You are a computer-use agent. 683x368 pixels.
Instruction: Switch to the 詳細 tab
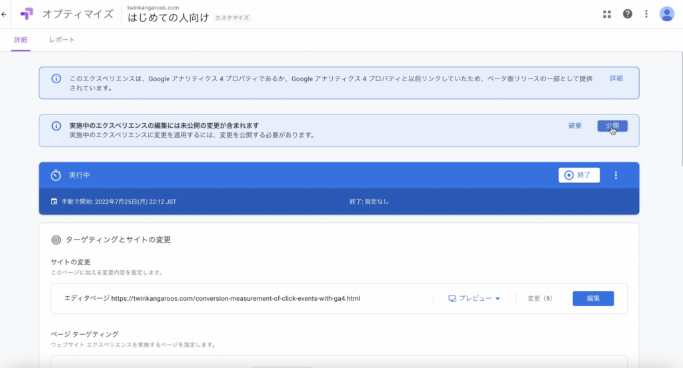[x=21, y=40]
